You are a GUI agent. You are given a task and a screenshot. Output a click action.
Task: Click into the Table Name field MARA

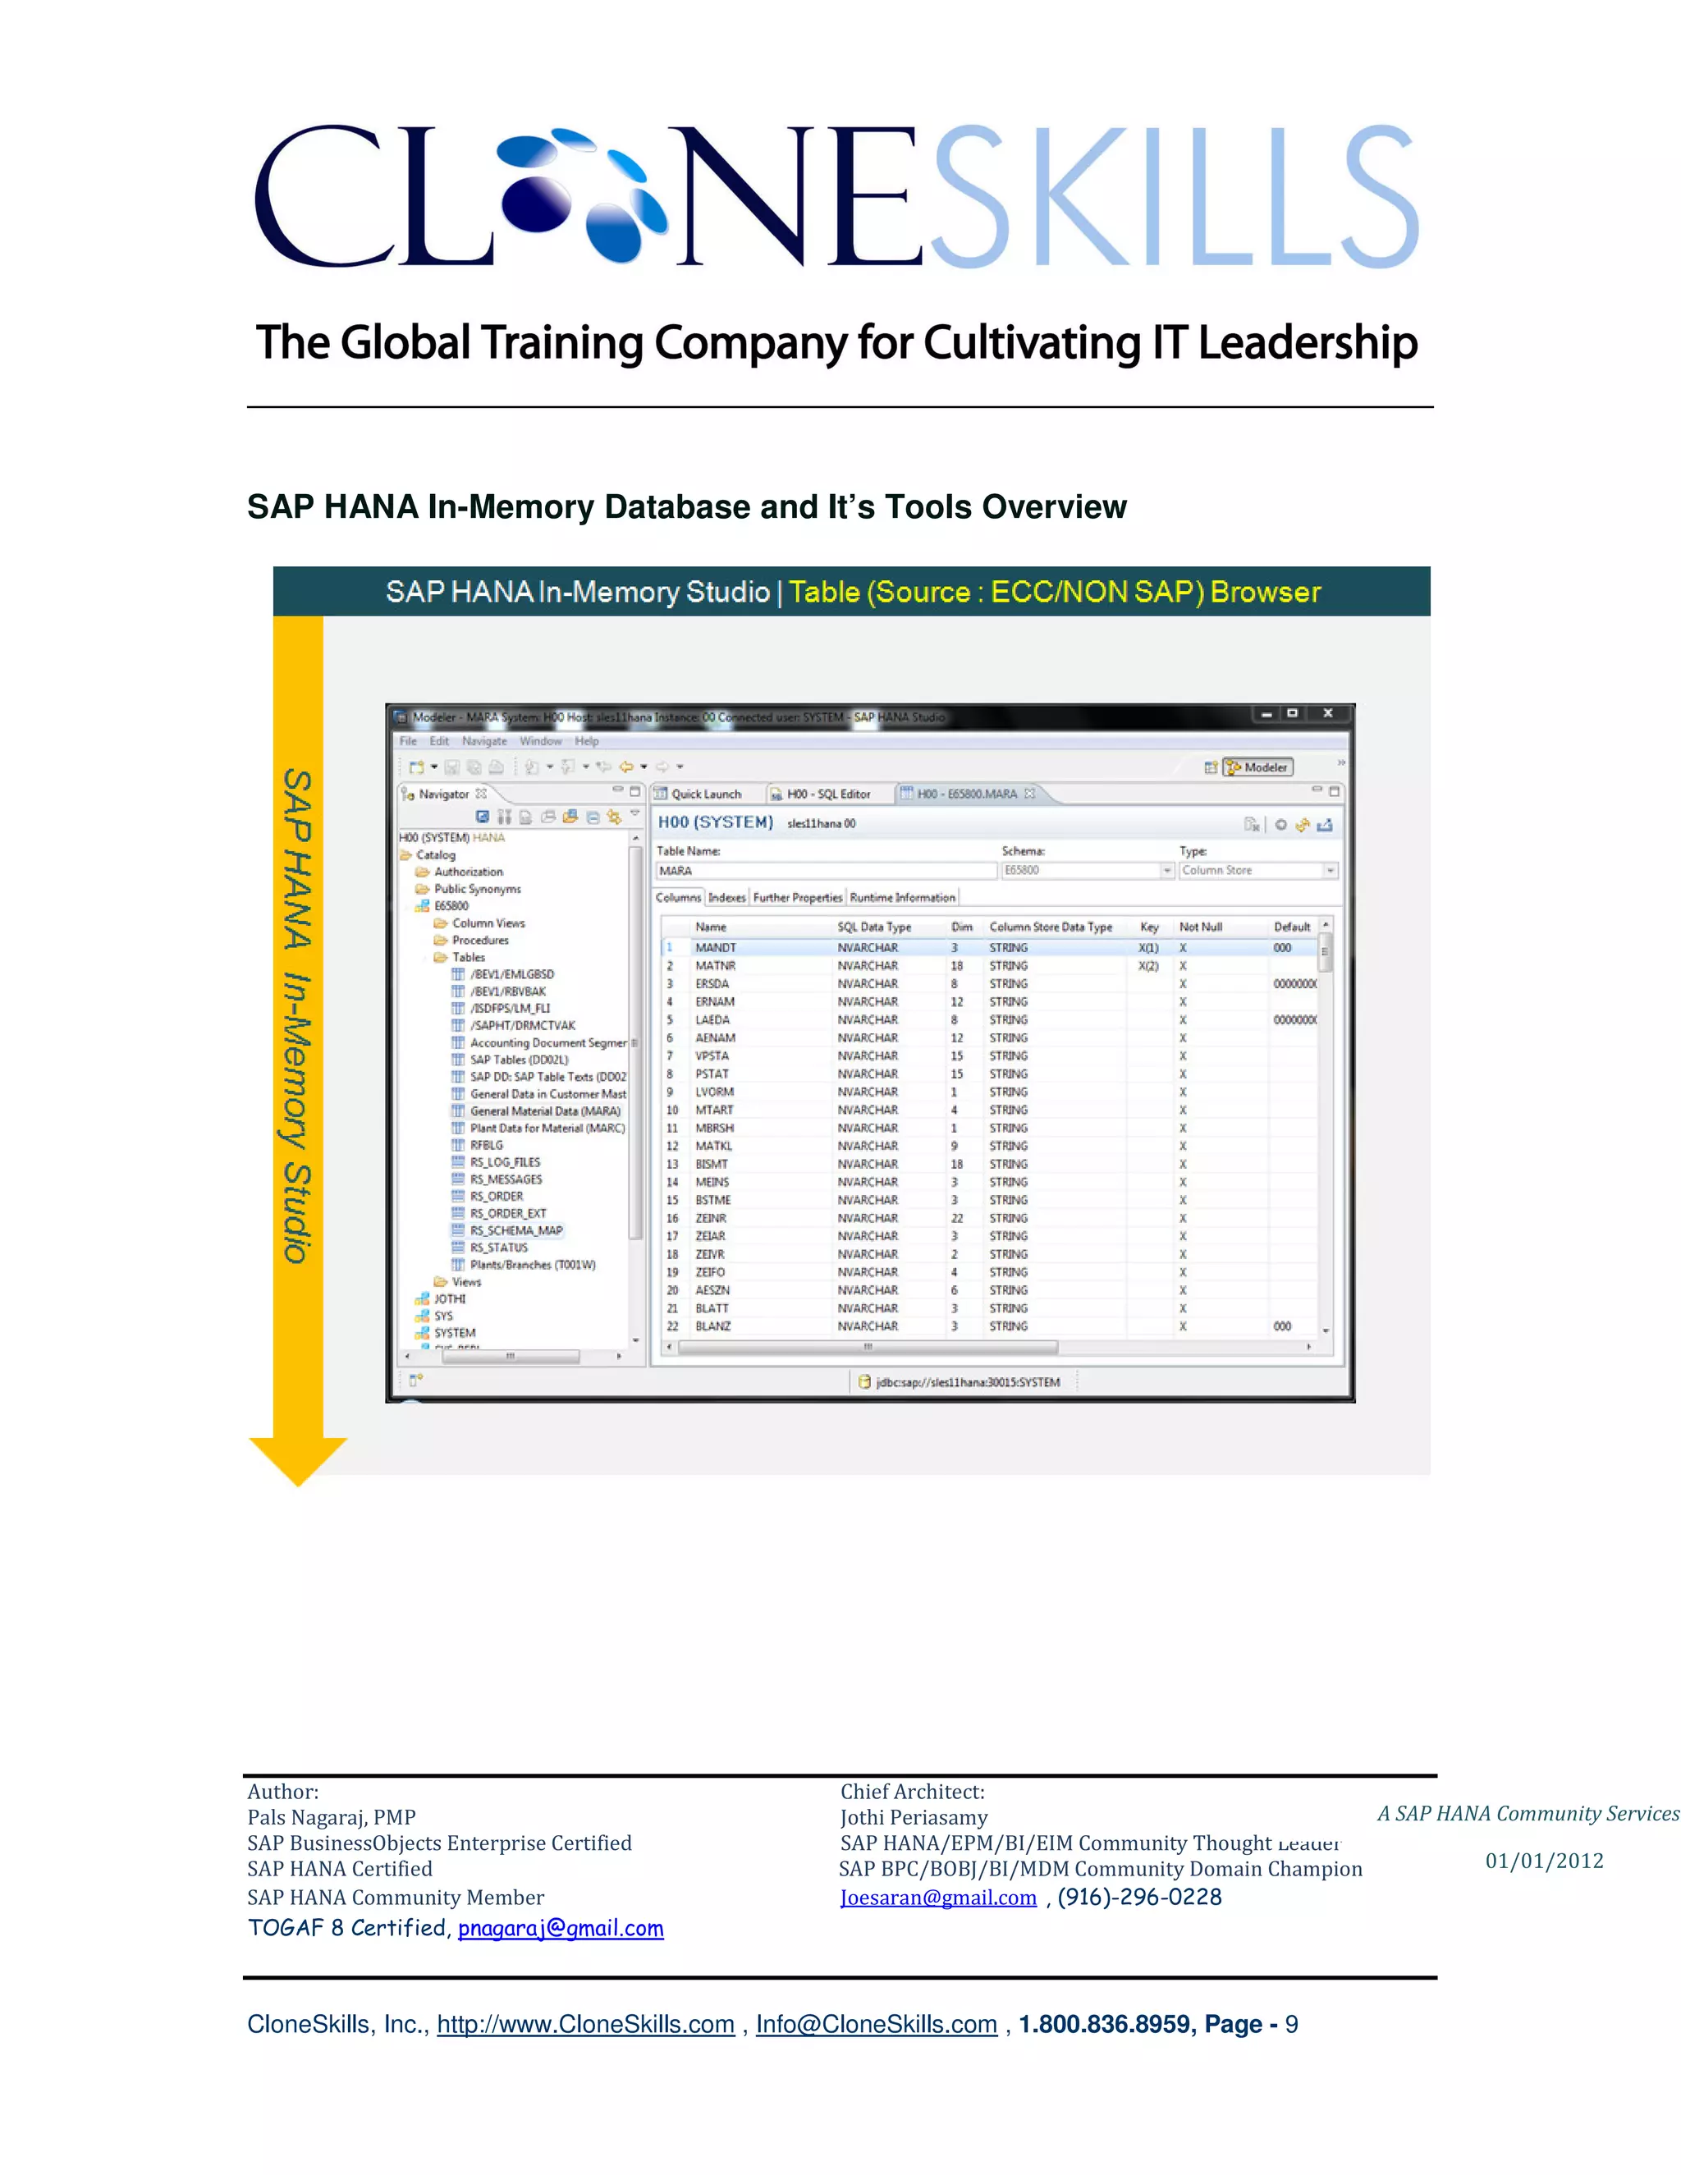826,870
